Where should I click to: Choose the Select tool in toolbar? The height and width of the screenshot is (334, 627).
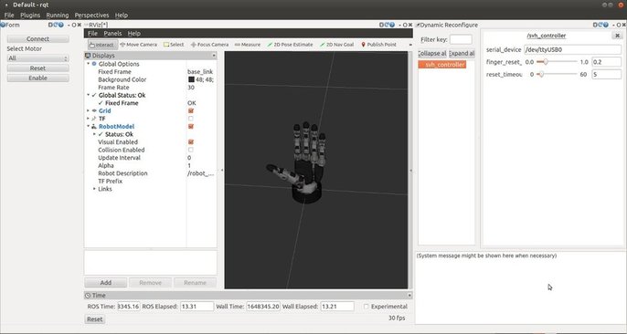[174, 45]
